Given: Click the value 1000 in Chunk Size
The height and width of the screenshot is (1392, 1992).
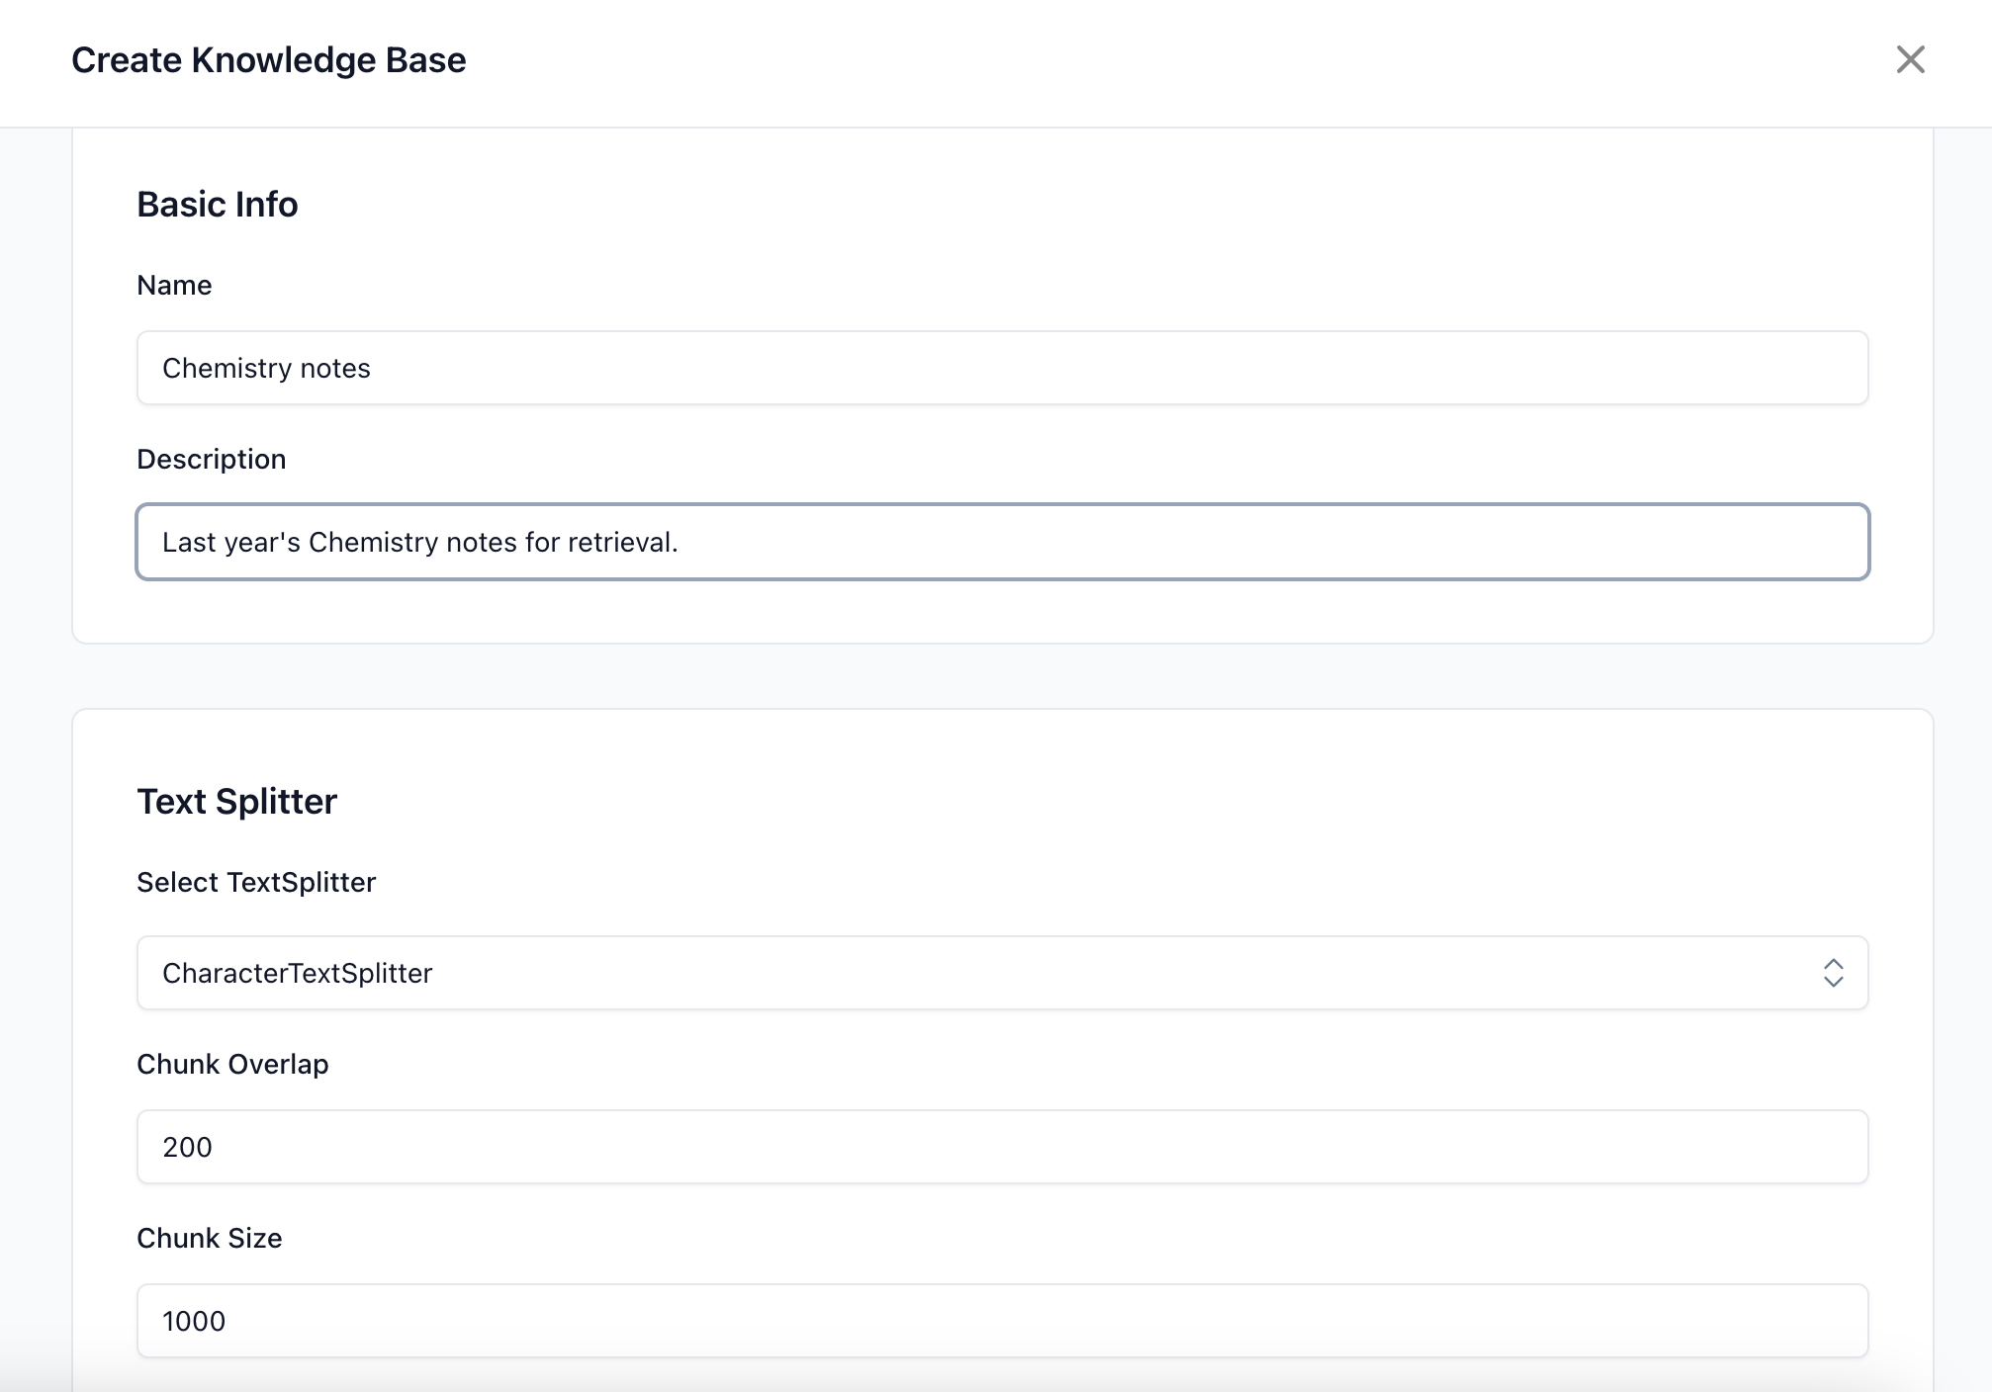Looking at the screenshot, I should 194,1322.
